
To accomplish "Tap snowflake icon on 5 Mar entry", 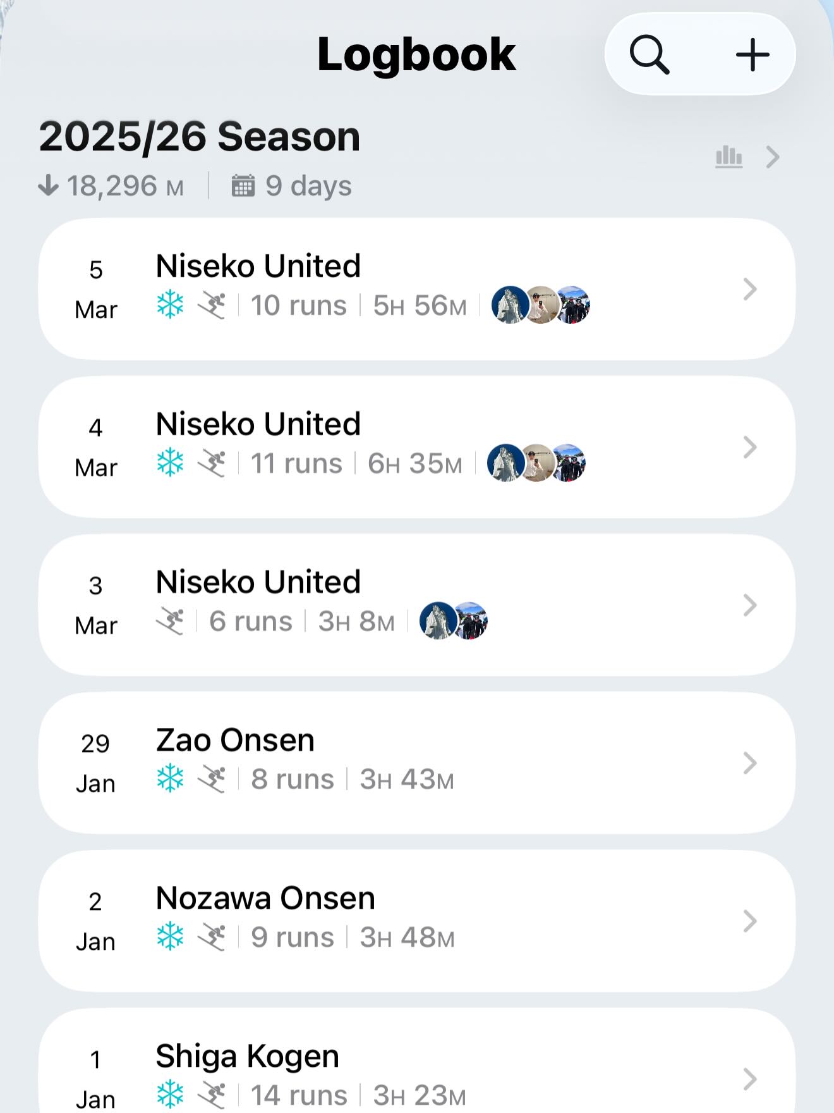I will tap(170, 305).
